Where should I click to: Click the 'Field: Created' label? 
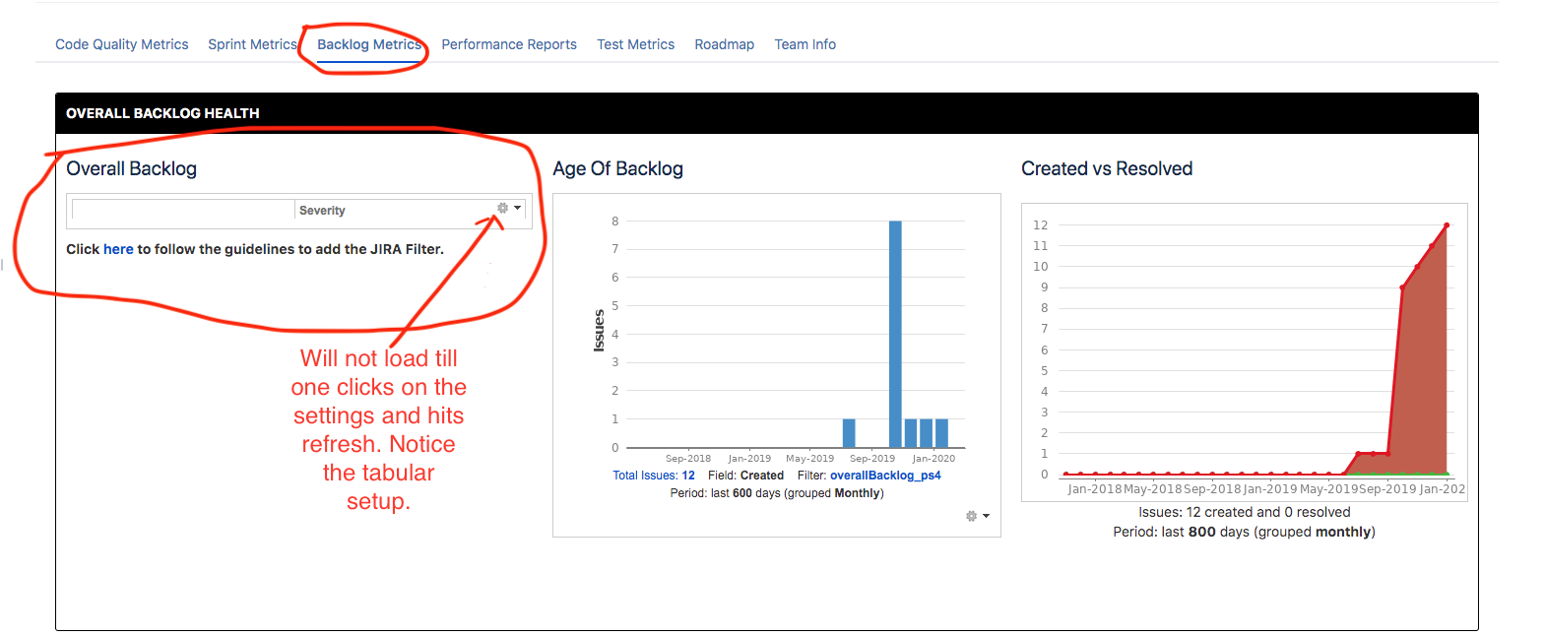745,476
